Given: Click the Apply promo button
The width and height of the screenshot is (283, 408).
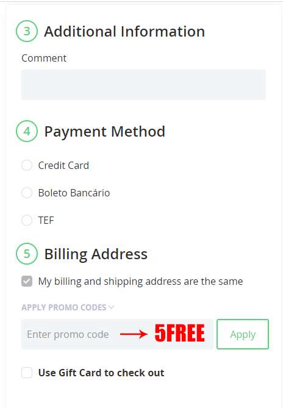Looking at the screenshot, I should click(x=243, y=334).
